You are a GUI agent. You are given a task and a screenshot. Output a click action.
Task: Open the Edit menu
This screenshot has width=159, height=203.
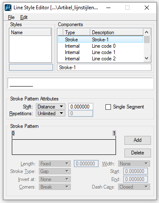(24, 17)
